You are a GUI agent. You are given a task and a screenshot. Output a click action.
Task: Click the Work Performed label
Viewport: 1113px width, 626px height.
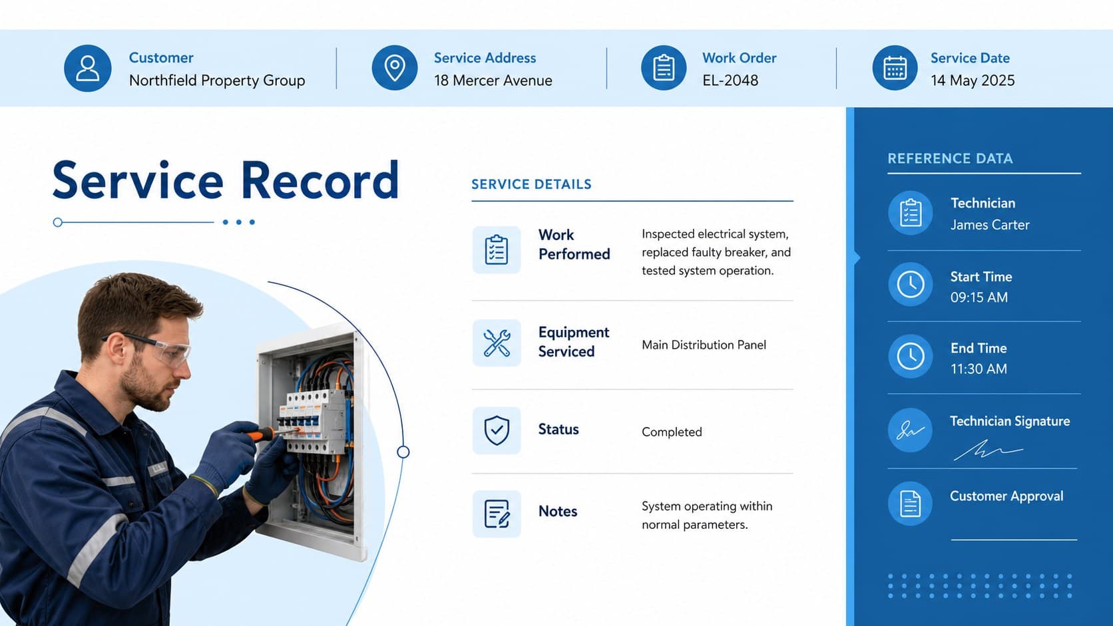click(x=574, y=244)
